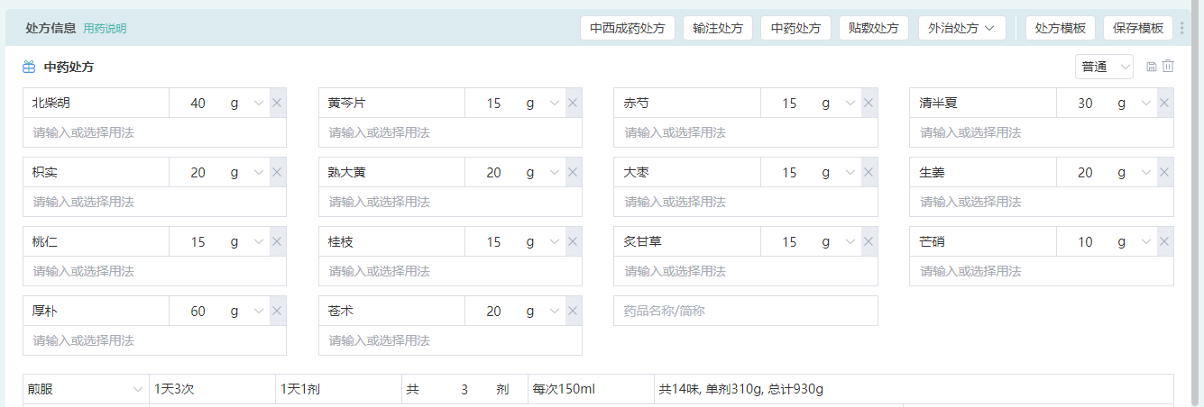Remove 北柴胡 with its X icon

(277, 104)
